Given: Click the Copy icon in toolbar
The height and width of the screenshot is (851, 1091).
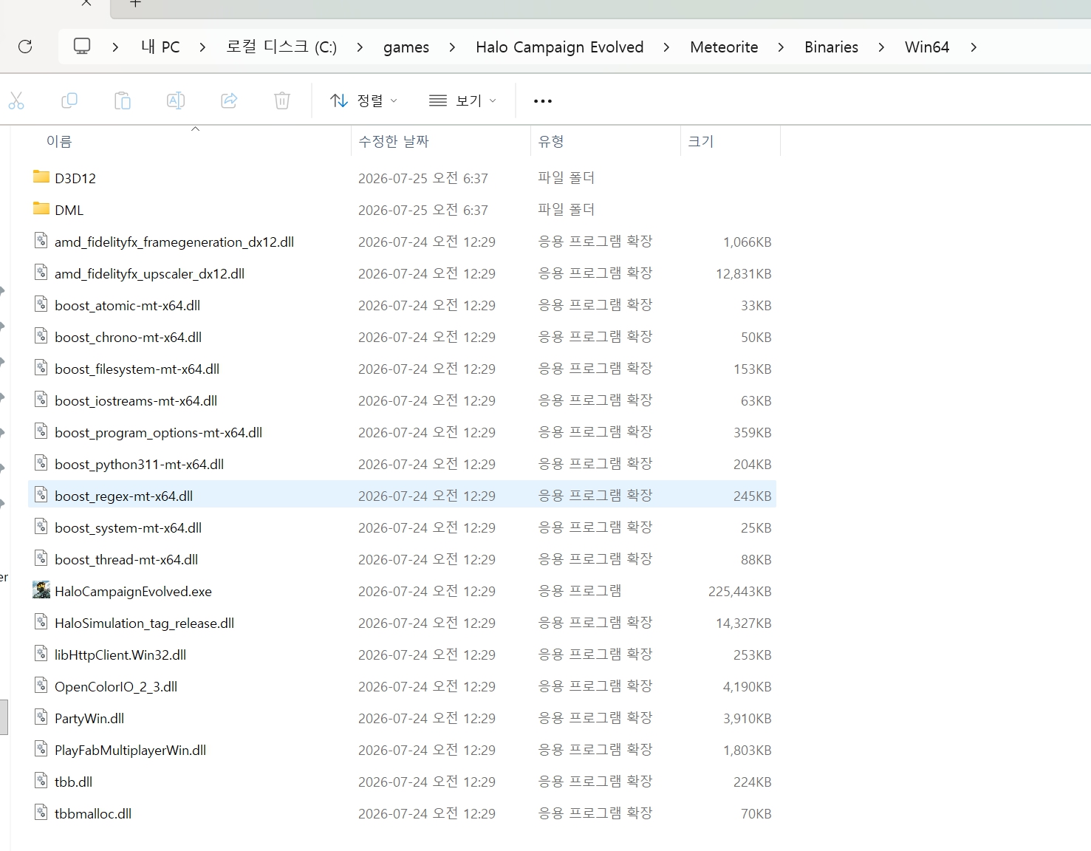Looking at the screenshot, I should pos(69,100).
